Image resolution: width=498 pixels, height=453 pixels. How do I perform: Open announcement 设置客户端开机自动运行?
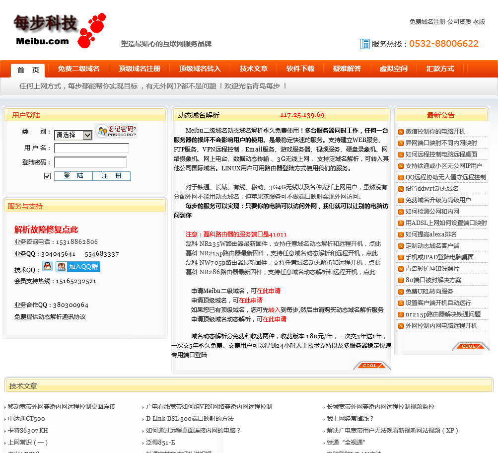click(x=438, y=303)
